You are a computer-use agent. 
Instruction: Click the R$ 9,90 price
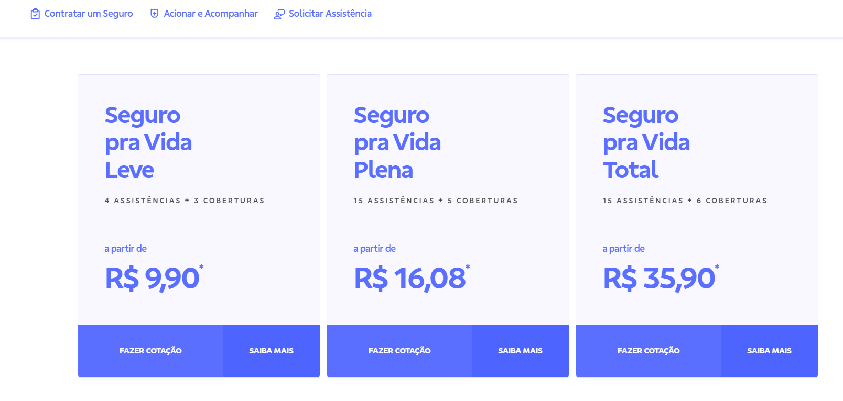153,278
